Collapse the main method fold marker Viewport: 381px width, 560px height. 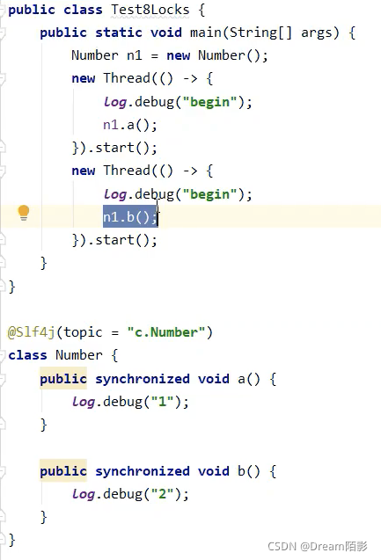coord(2,33)
